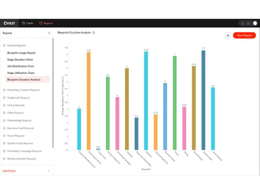Click the help icon beside Blueprint Duration Analysis

click(x=94, y=33)
